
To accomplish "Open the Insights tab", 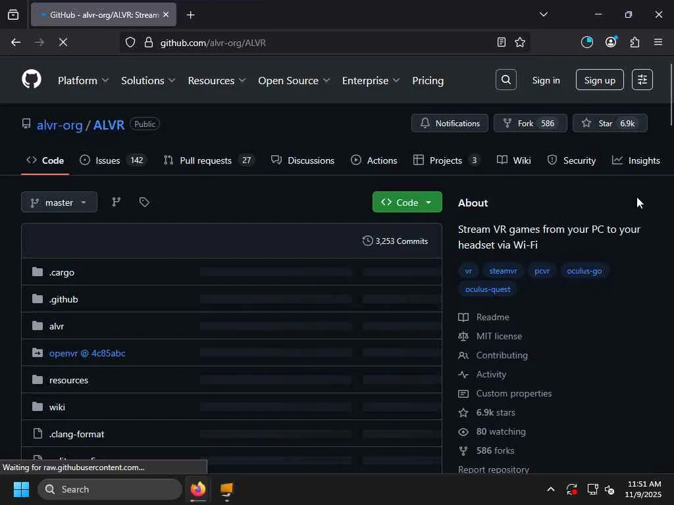I will tap(636, 160).
